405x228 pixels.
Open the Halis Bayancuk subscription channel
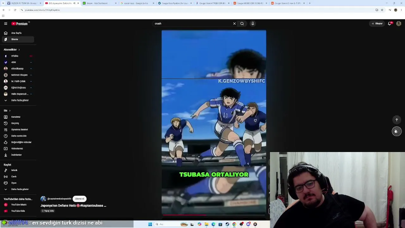[x=18, y=94]
